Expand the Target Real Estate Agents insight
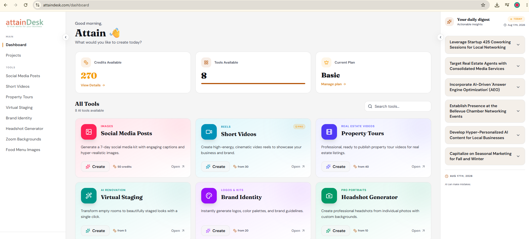 click(518, 66)
